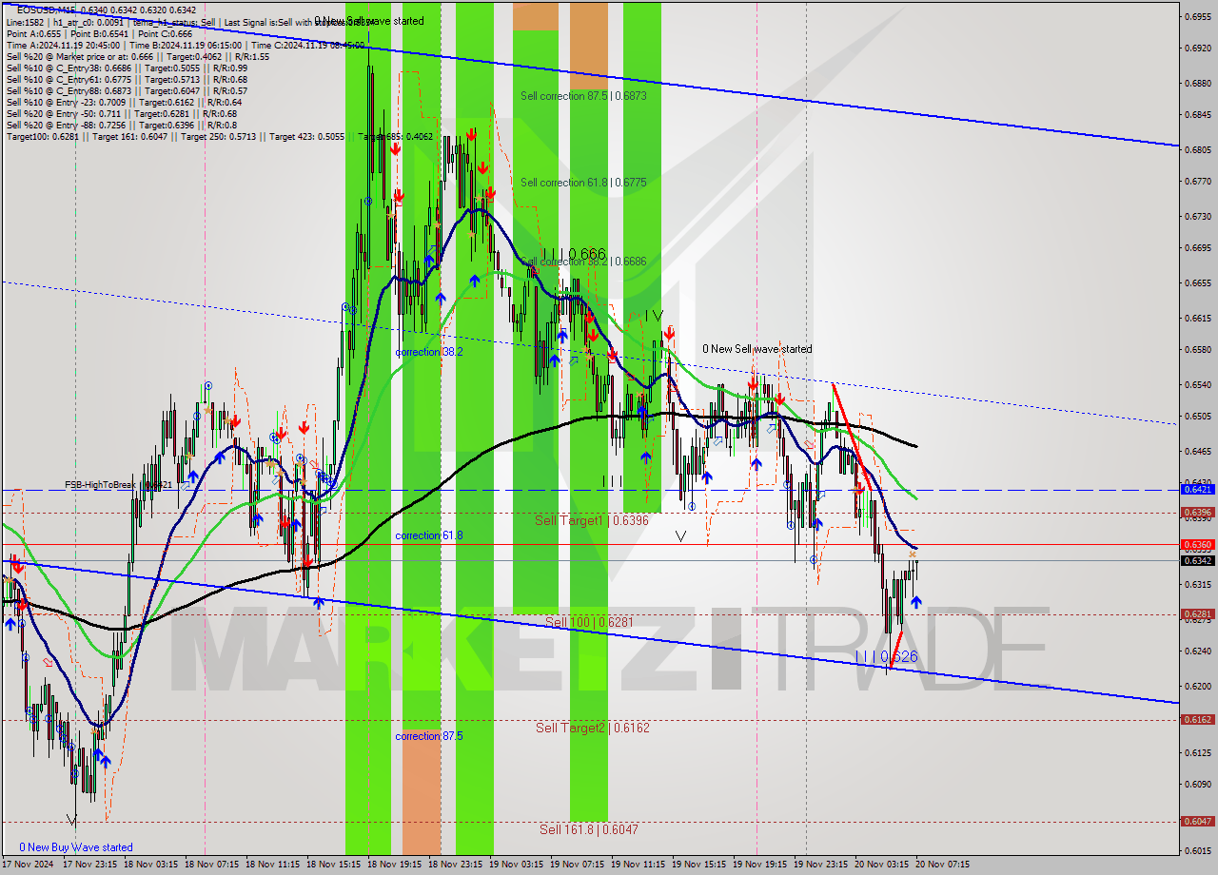This screenshot has width=1218, height=875.
Task: Click the 'Target100: 0.6281' summary line
Action: 219,136
